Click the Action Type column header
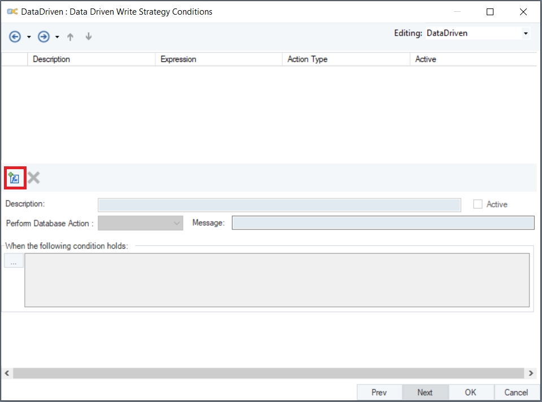542x402 pixels. coord(346,59)
